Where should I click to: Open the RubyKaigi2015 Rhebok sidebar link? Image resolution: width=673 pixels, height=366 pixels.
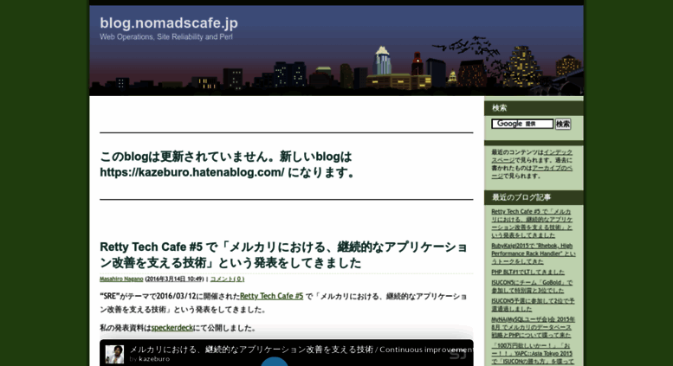pos(533,254)
